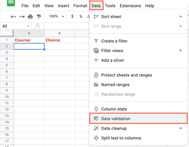This screenshot has width=189, height=147.
Task: Expand the Data cleanup submenu arrow
Action: 181,128
